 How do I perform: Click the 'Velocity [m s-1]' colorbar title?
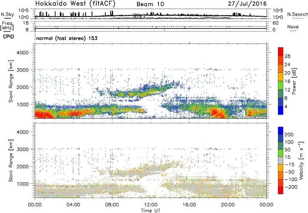[301, 160]
